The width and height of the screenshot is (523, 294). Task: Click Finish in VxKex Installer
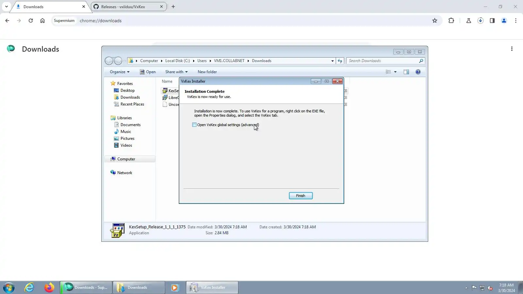301,196
